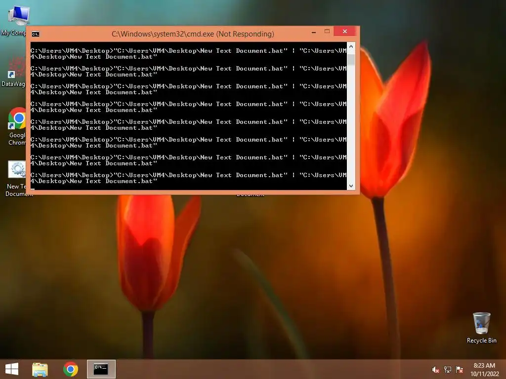The width and height of the screenshot is (506, 379).
Task: Maximize the cmd.exe window
Action: 327,31
